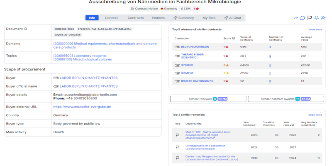Screen dimensions: 332x166
Task: Click the Year tendered 2023 cell
Action: (x=254, y=135)
